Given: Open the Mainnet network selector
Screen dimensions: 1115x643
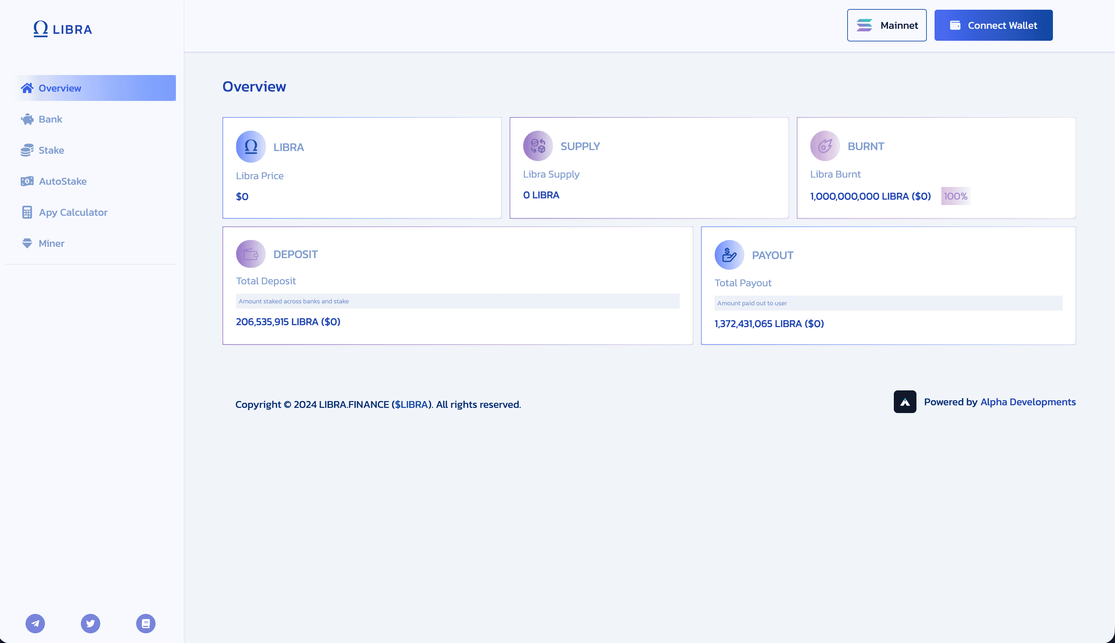Looking at the screenshot, I should 886,25.
